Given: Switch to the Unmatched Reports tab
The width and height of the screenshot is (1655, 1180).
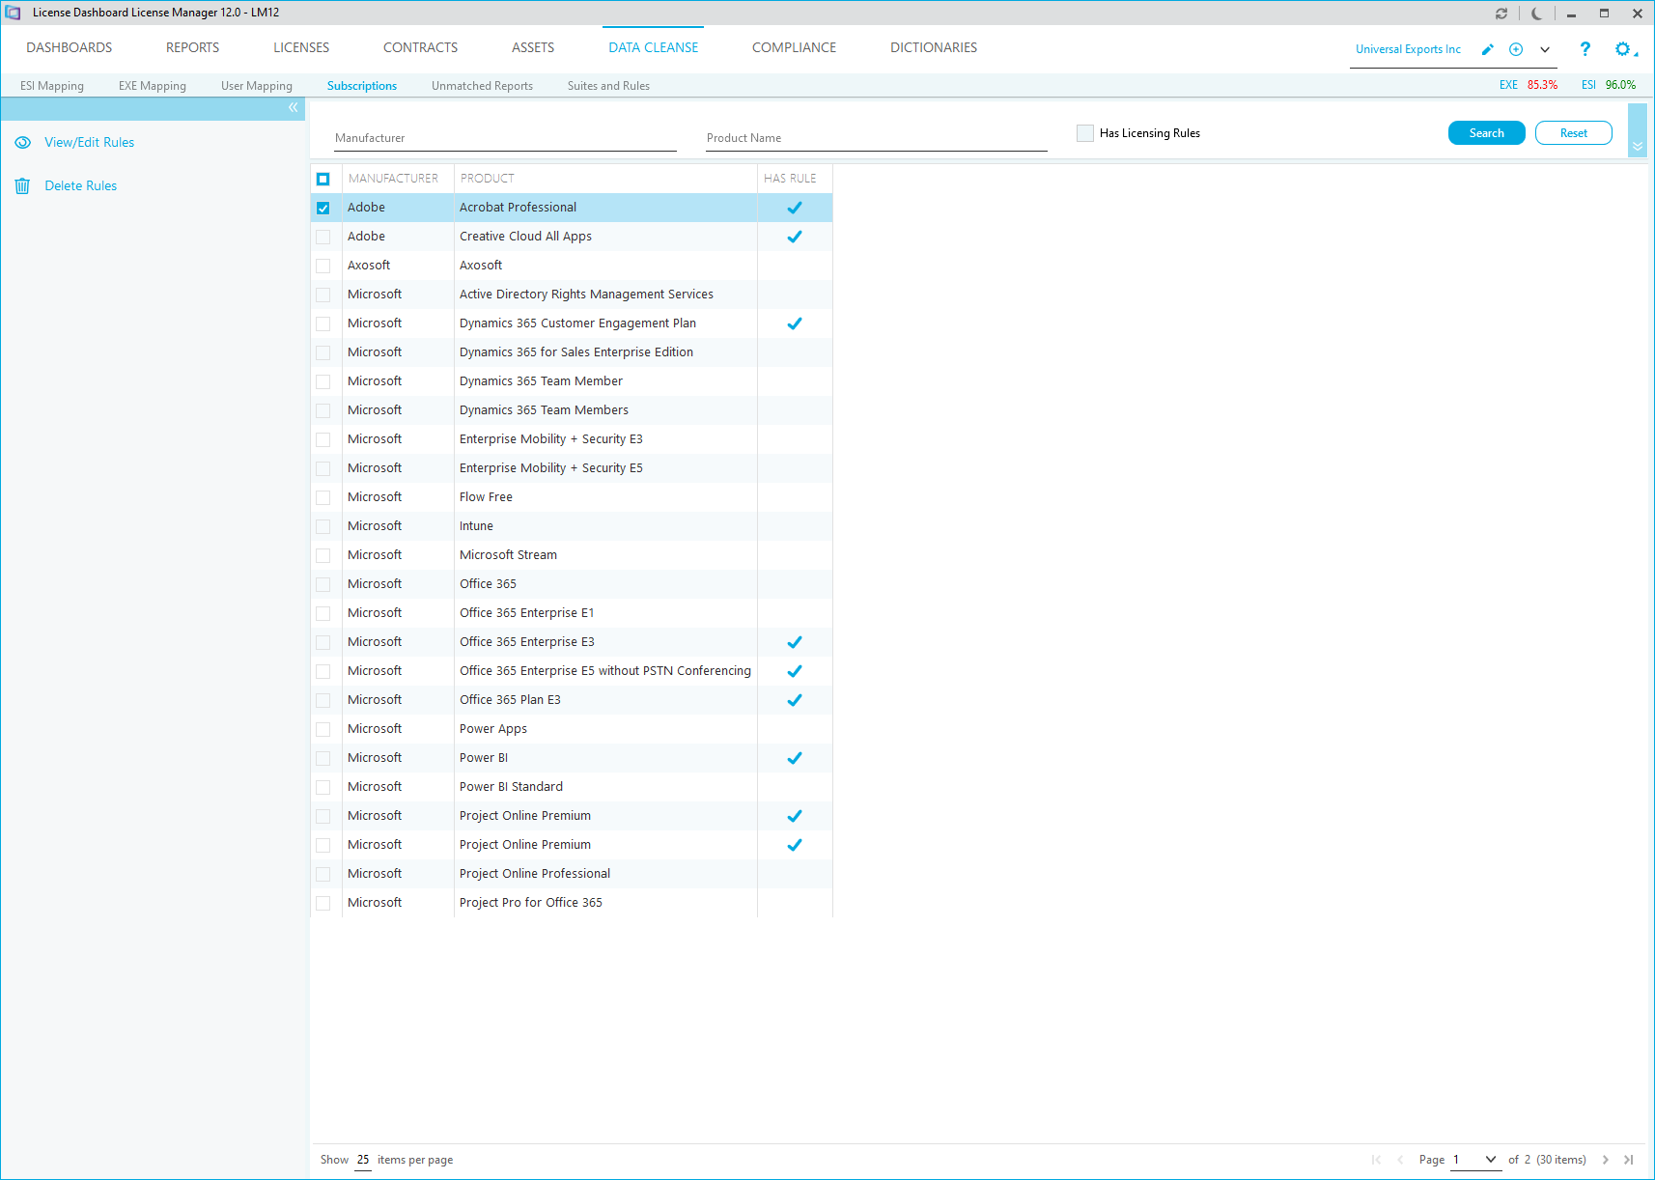Looking at the screenshot, I should click(482, 86).
